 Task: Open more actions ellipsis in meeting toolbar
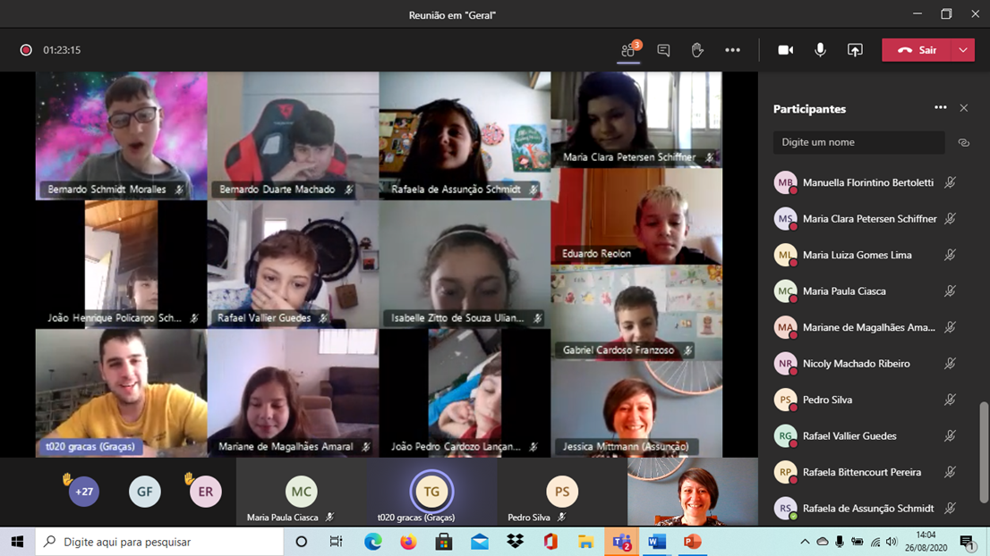tap(732, 50)
